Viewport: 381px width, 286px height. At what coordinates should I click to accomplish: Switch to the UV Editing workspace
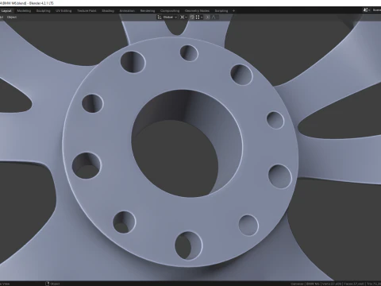pyautogui.click(x=63, y=11)
